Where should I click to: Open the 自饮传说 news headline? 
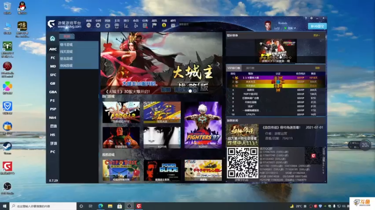pos(281,127)
